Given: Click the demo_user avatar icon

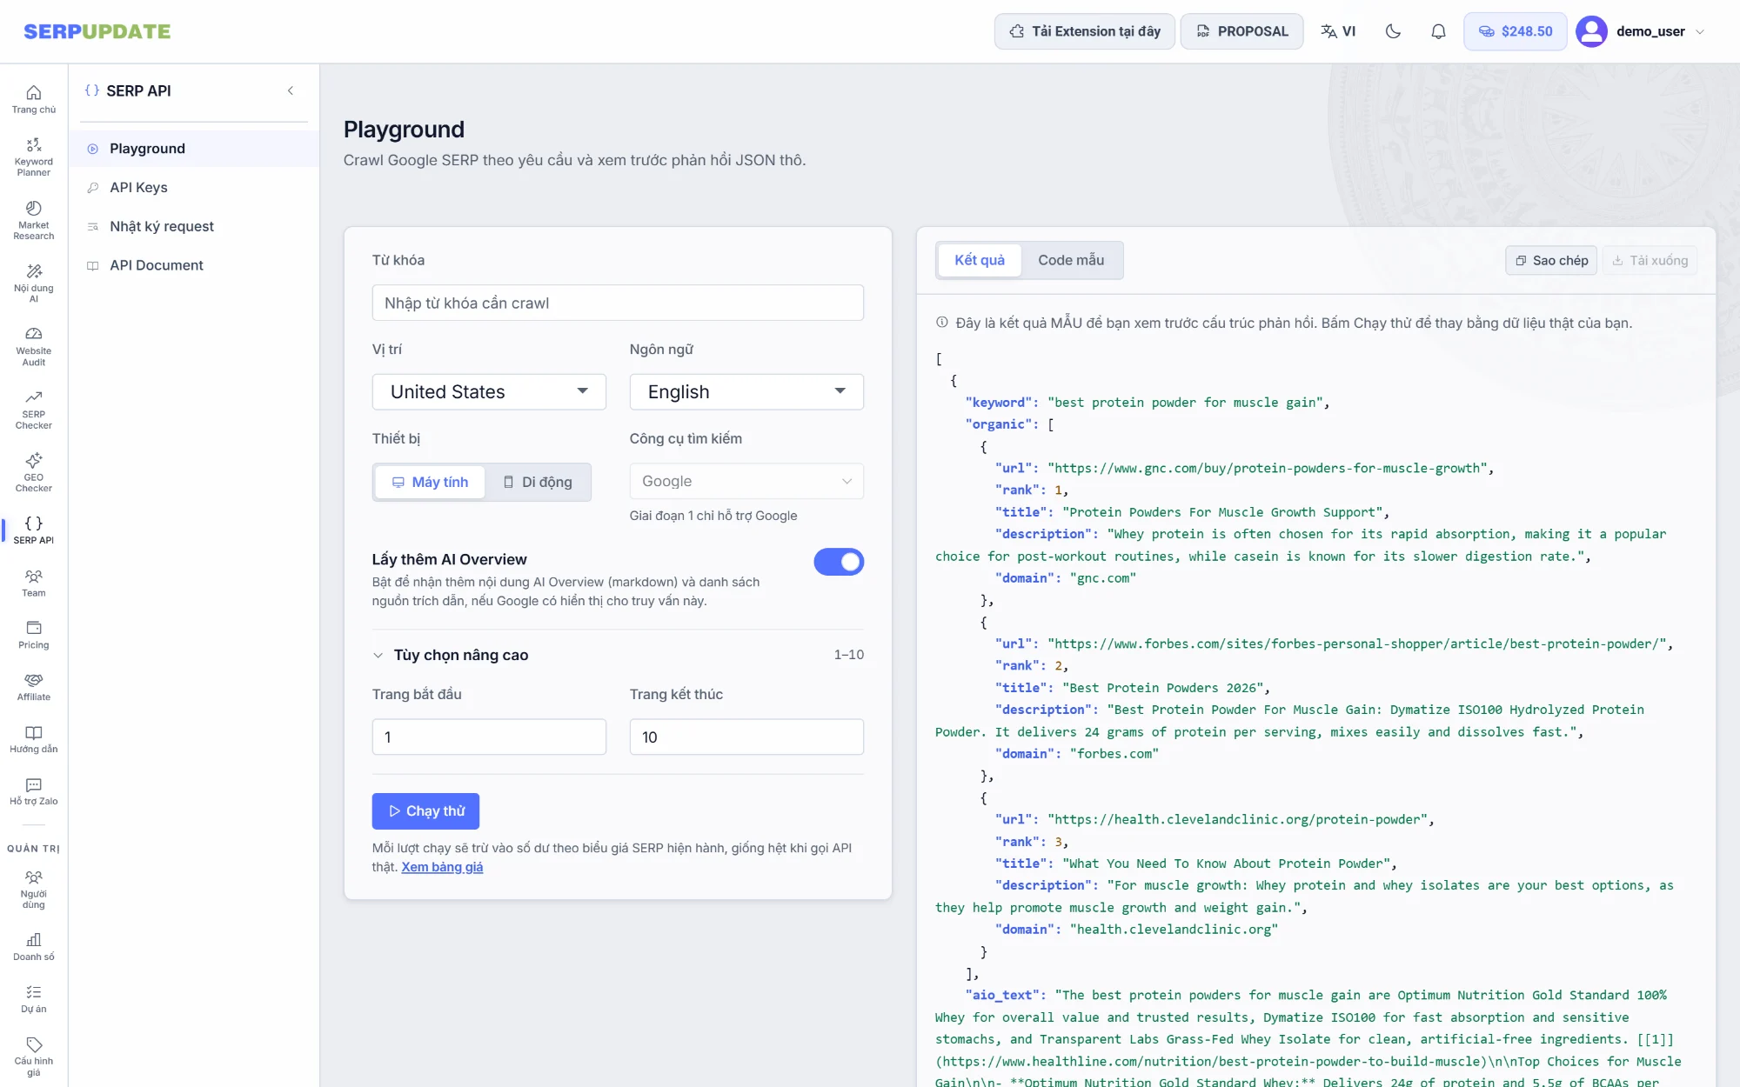Looking at the screenshot, I should (x=1591, y=31).
